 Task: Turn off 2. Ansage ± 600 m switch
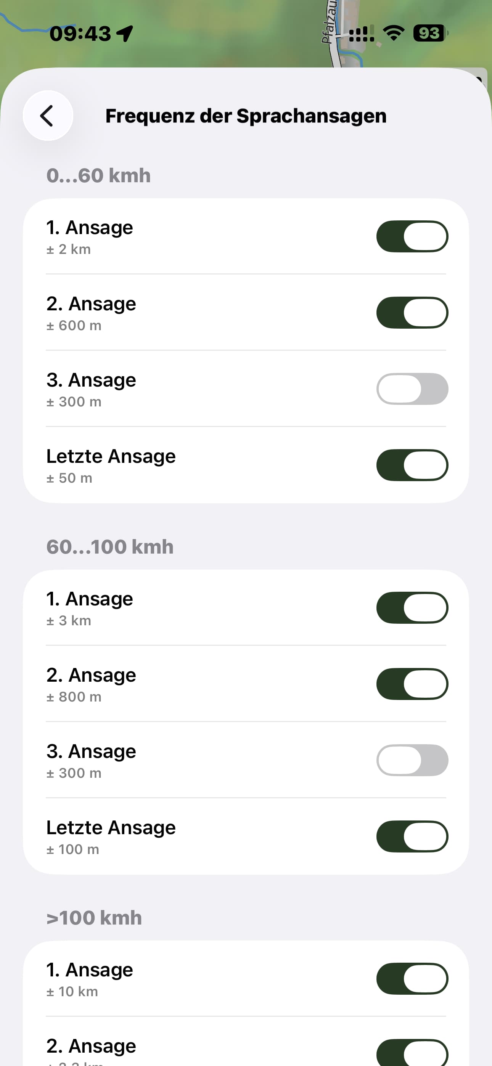[412, 312]
